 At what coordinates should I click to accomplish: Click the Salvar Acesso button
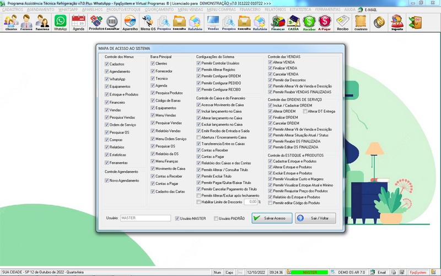point(271,218)
